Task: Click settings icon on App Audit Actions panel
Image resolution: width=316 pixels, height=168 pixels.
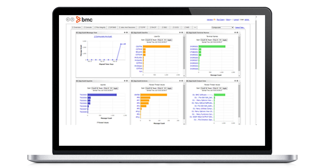Action: click(x=180, y=80)
